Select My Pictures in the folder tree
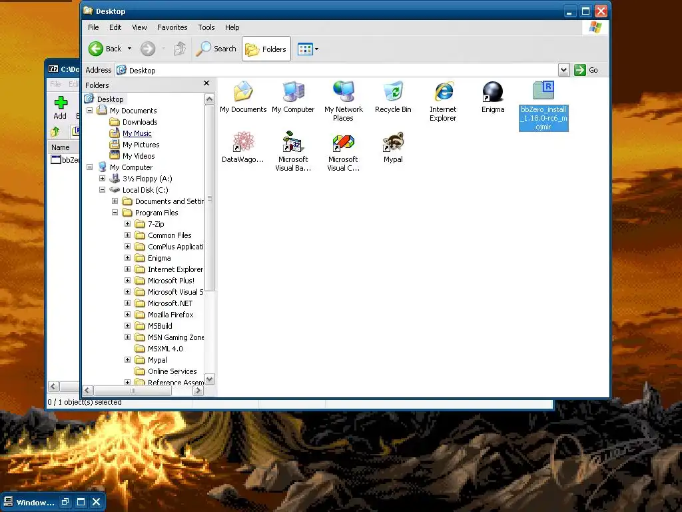682x512 pixels. pyautogui.click(x=141, y=145)
